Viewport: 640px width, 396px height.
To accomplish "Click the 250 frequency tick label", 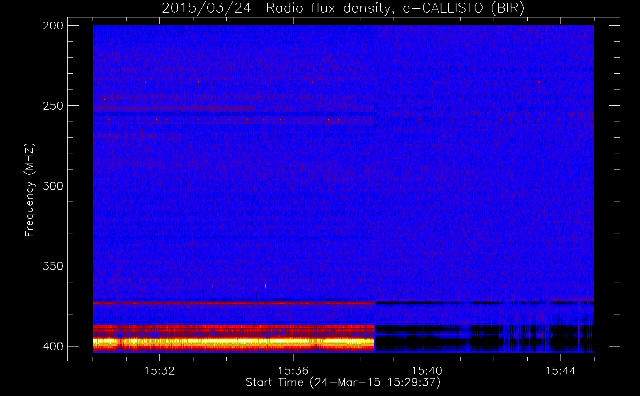I will tap(53, 106).
